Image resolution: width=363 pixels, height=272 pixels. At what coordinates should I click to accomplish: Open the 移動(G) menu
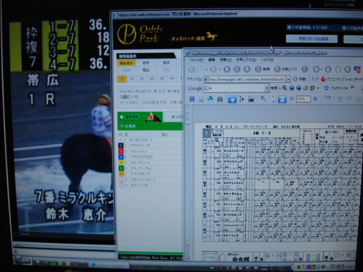[x=226, y=59]
